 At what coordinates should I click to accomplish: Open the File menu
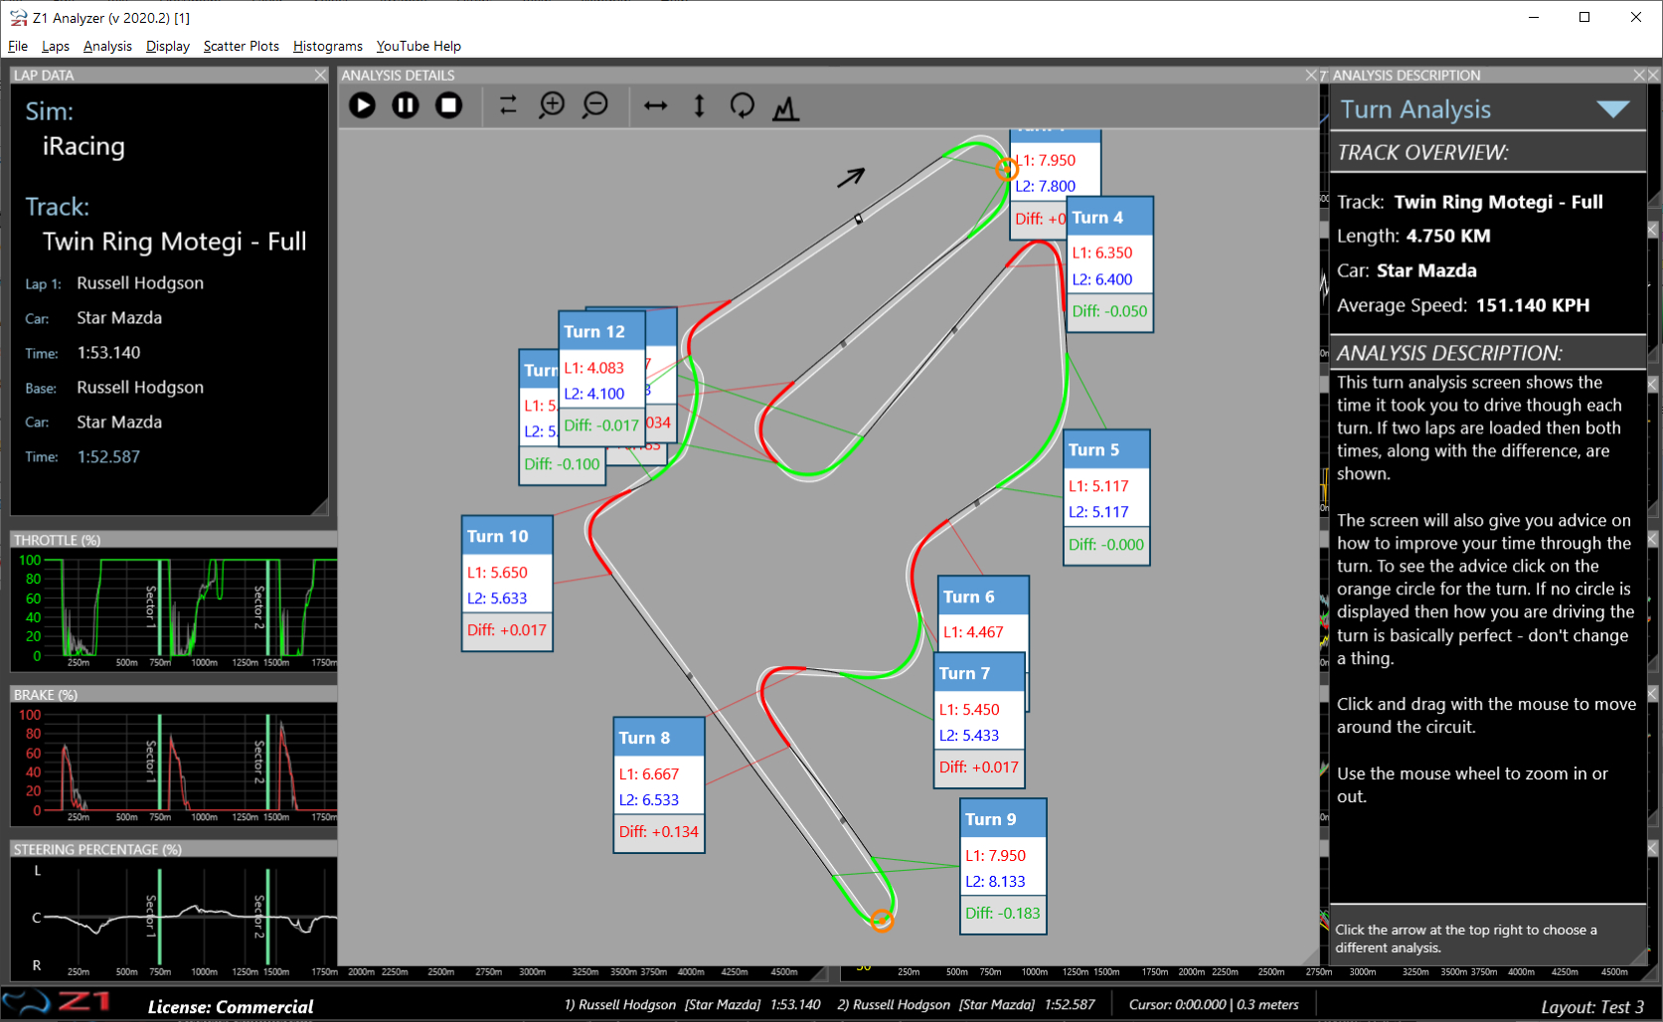[18, 46]
